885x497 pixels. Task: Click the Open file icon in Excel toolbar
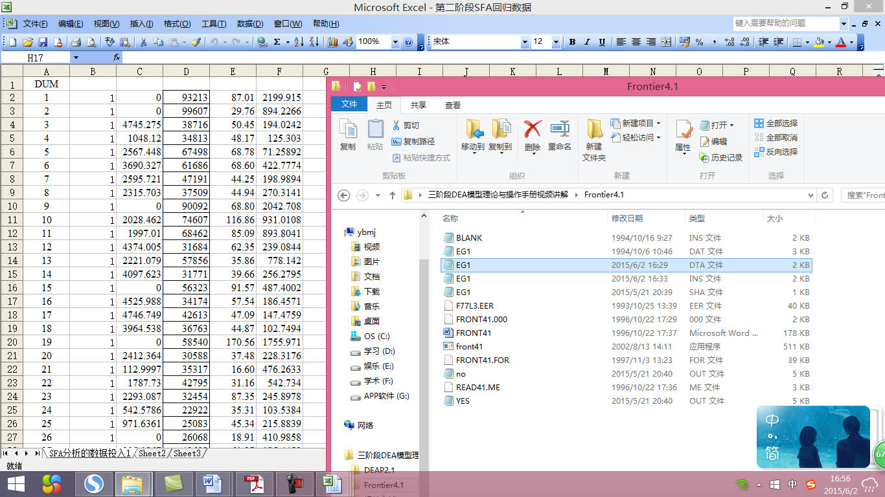pyautogui.click(x=27, y=42)
